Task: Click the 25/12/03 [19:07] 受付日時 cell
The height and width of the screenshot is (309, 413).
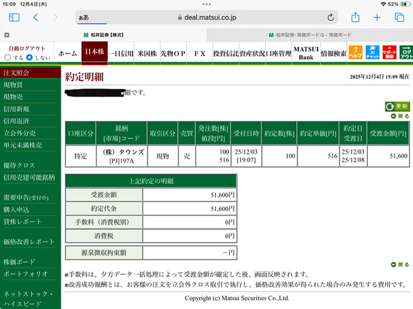Action: pos(246,156)
